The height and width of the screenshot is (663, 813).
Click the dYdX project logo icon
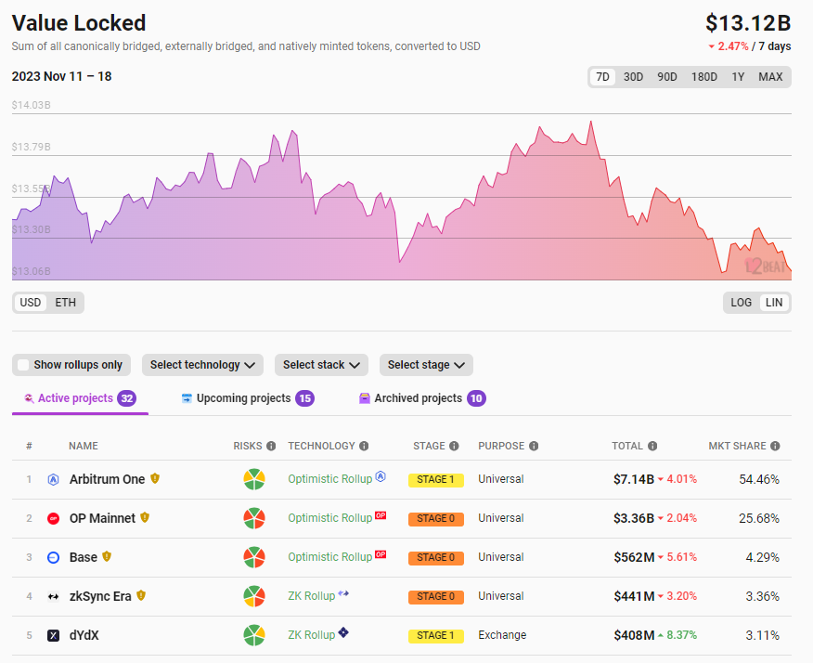[x=53, y=636]
